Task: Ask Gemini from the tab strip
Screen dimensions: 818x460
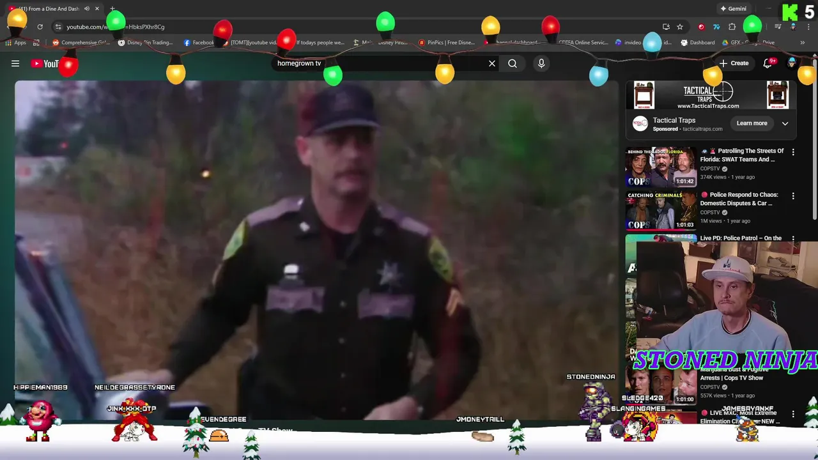Action: pyautogui.click(x=733, y=9)
